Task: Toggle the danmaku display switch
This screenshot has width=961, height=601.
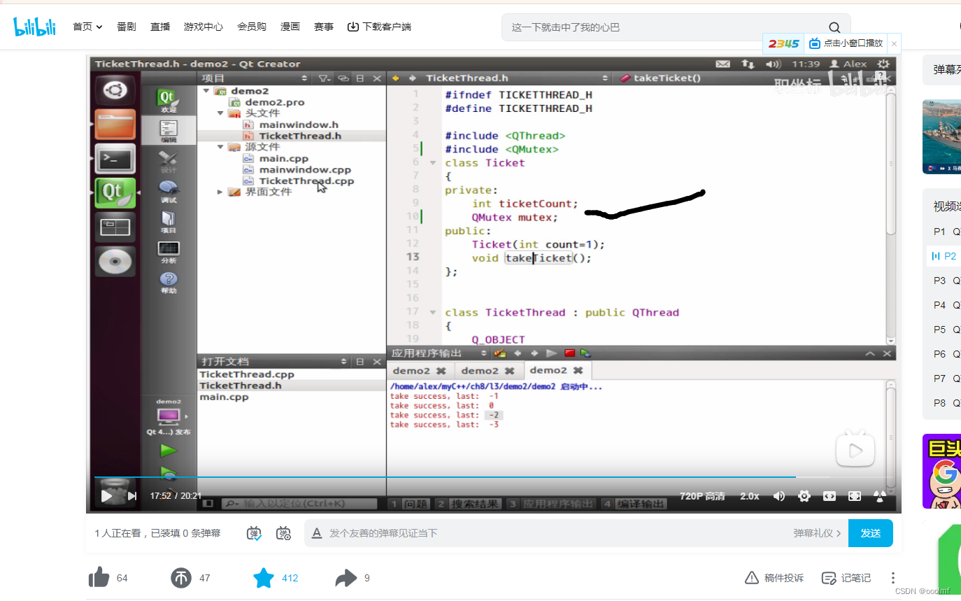Action: [x=255, y=533]
